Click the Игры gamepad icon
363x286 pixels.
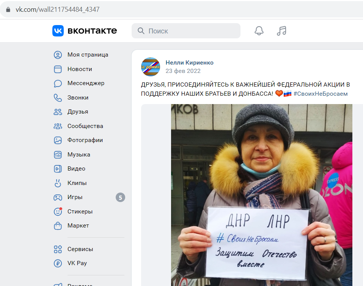point(58,198)
